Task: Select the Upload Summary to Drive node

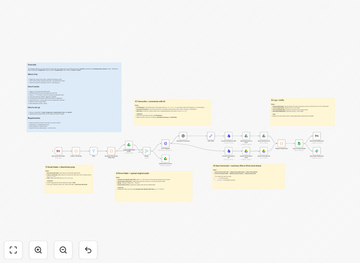Action: (246, 136)
